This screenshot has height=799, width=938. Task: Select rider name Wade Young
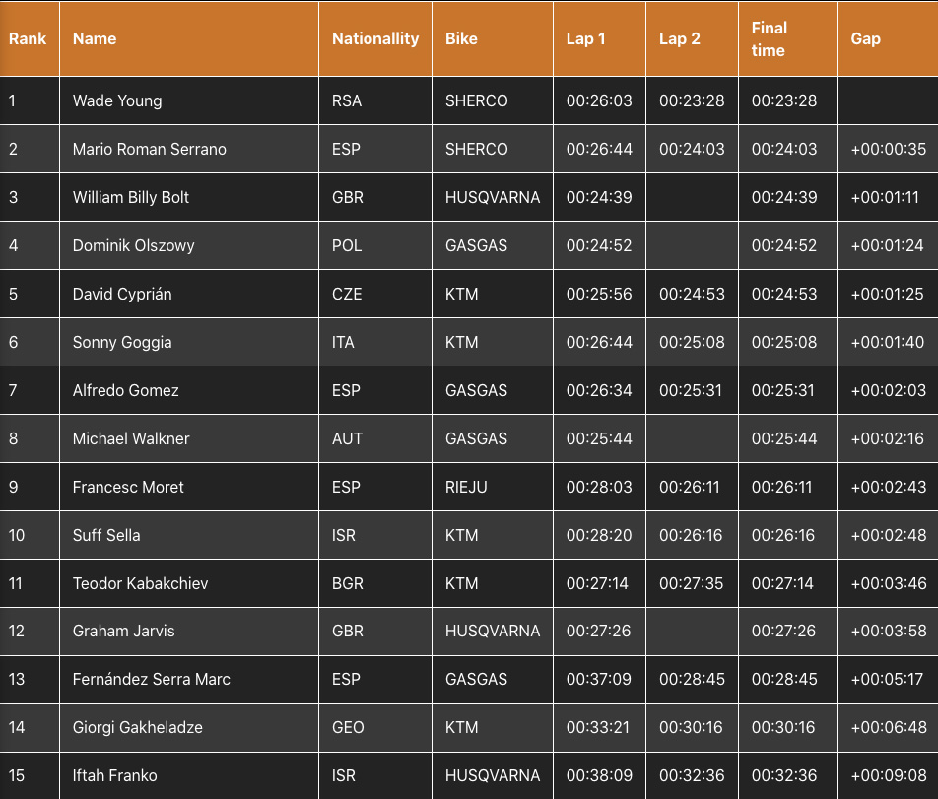[x=117, y=100]
